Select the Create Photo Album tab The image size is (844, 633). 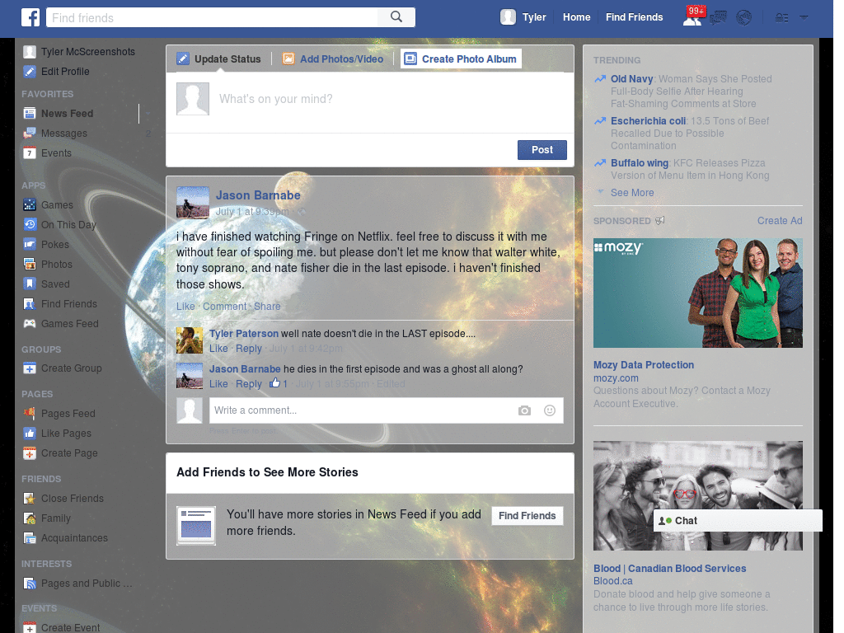click(462, 59)
